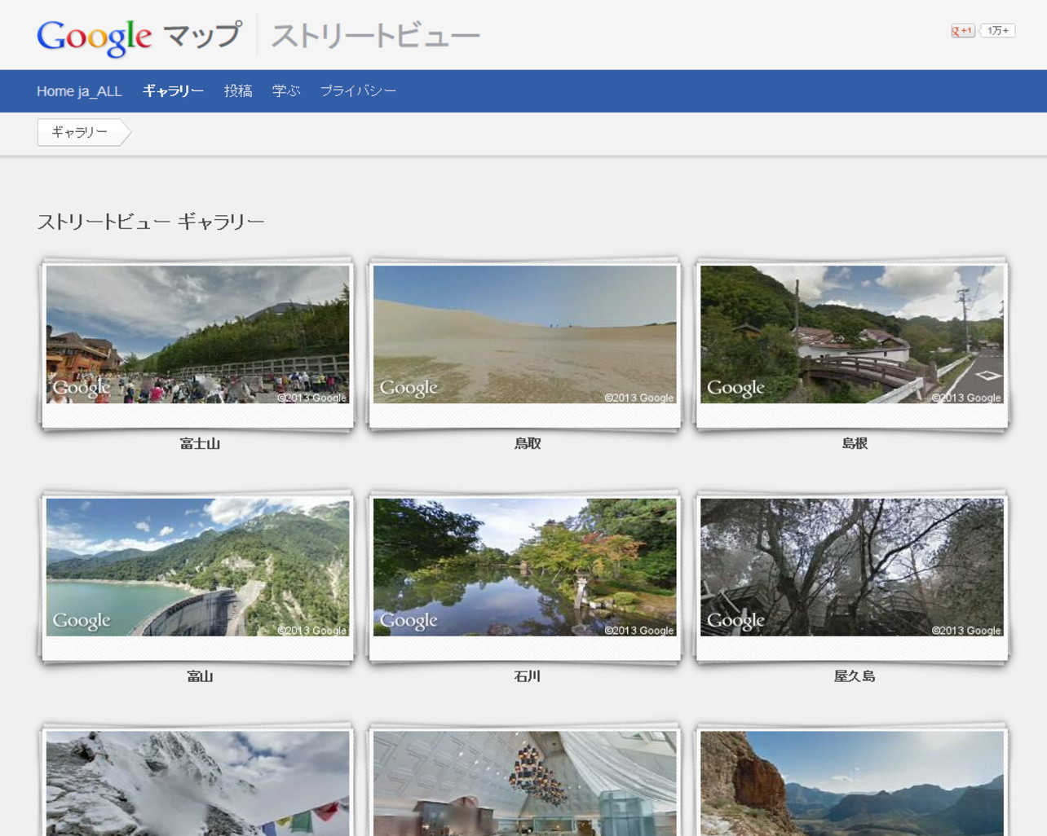Click the 屋久島 caption label

point(855,676)
